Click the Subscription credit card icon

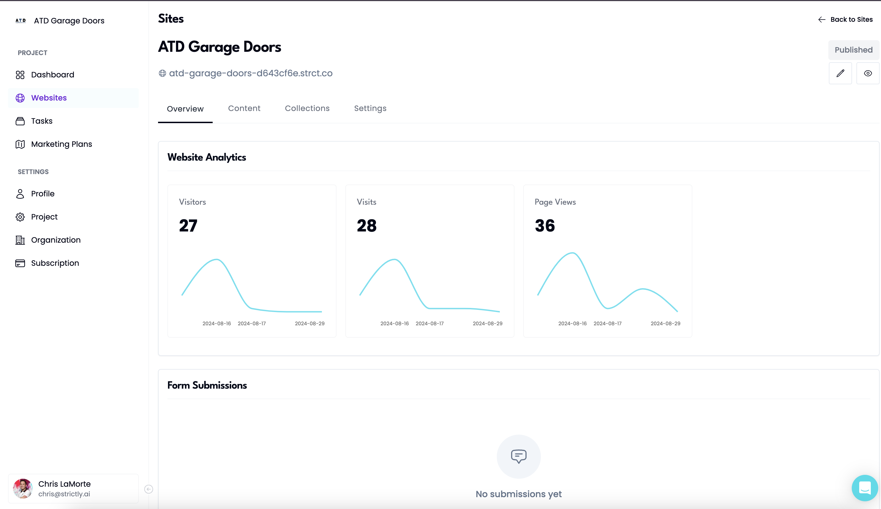(x=20, y=263)
